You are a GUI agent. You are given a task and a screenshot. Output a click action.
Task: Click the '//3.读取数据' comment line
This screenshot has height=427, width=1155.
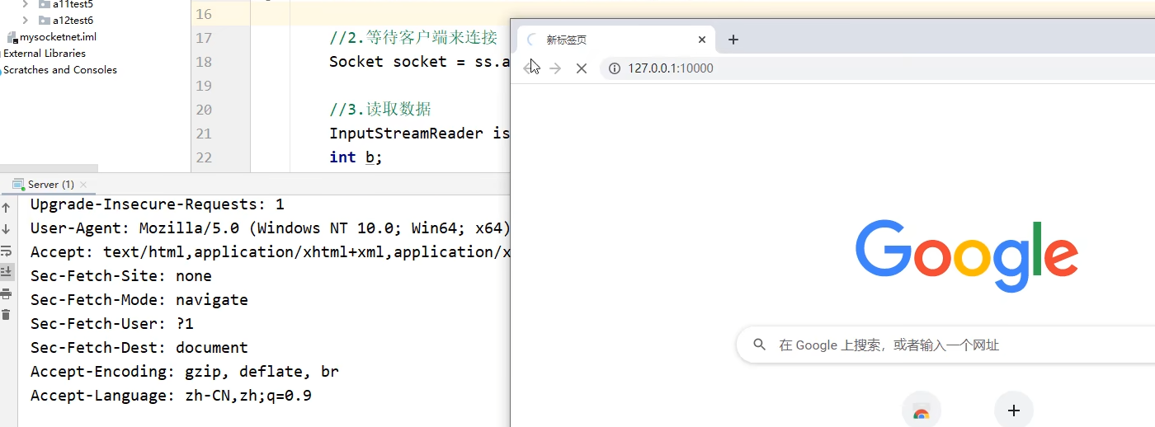click(x=380, y=110)
